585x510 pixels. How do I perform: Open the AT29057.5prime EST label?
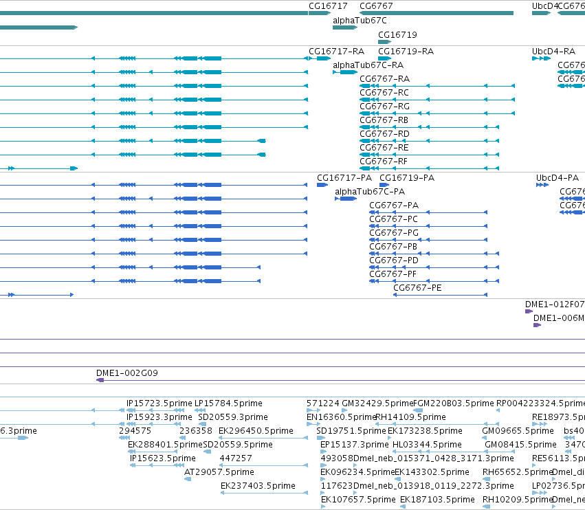point(219,472)
